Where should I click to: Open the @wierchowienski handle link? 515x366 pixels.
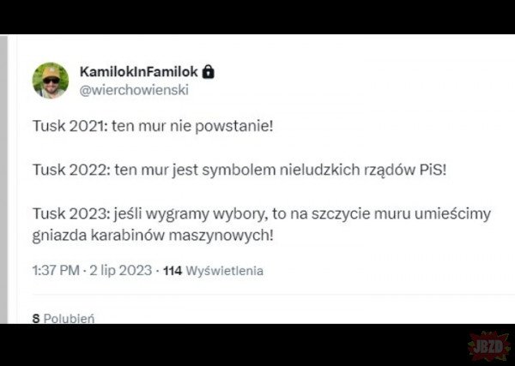pos(133,89)
